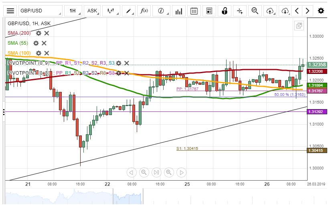Click the SMA (200) legend label
The width and height of the screenshot is (328, 207).
[x=19, y=33]
